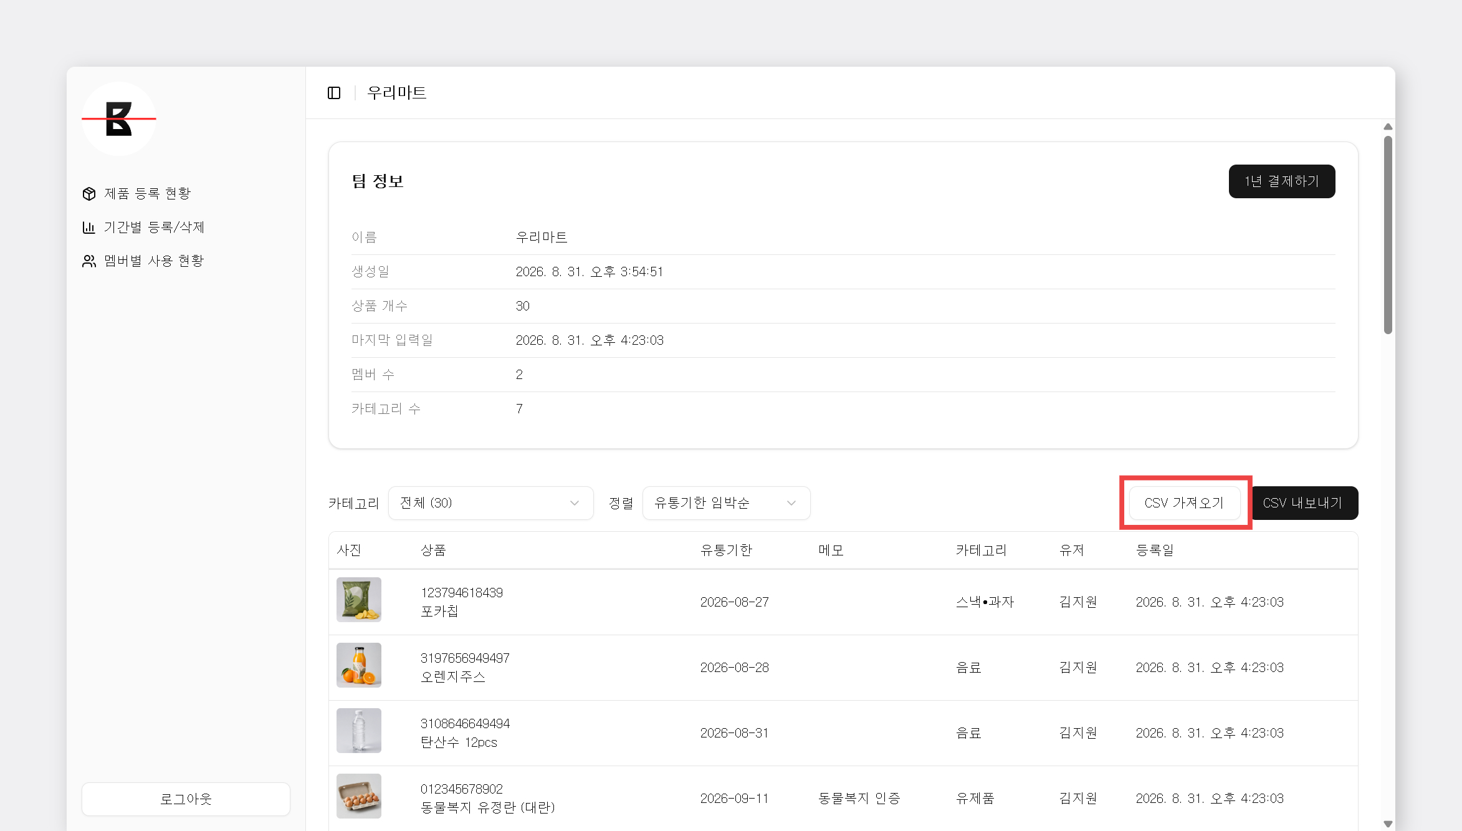
Task: Click the 유통기한 column header
Action: point(726,550)
